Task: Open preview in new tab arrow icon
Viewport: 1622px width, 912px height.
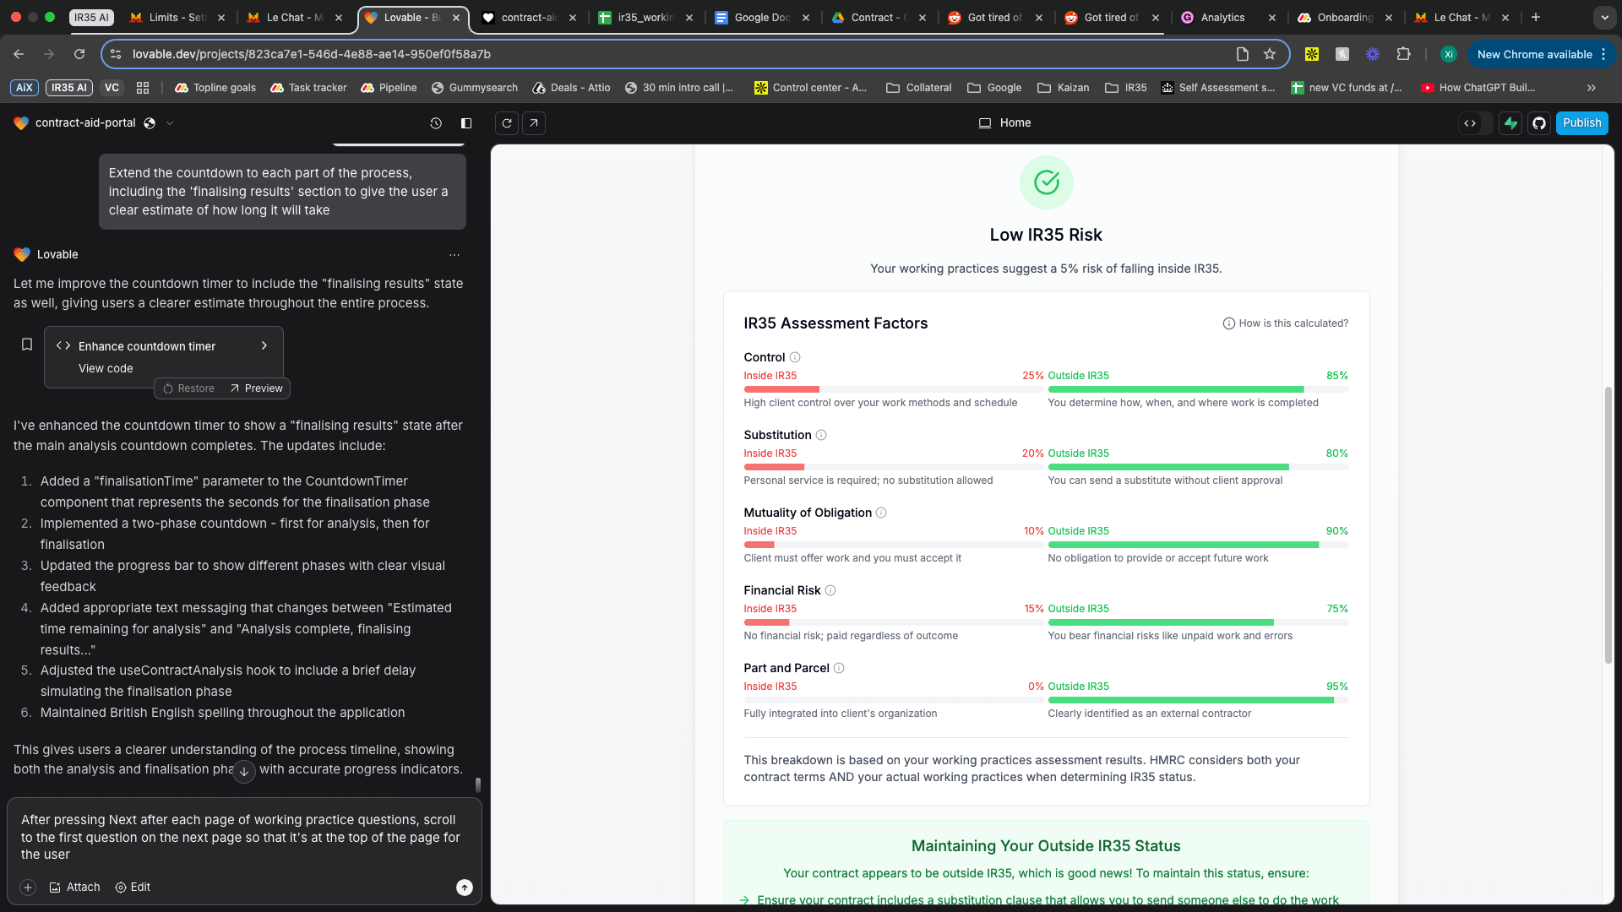Action: (x=534, y=123)
